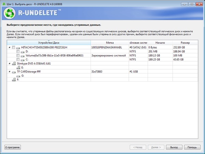Enable the checkbox for drive C:
Screen dimensions: 205x154
pyautogui.click(x=18, y=59)
